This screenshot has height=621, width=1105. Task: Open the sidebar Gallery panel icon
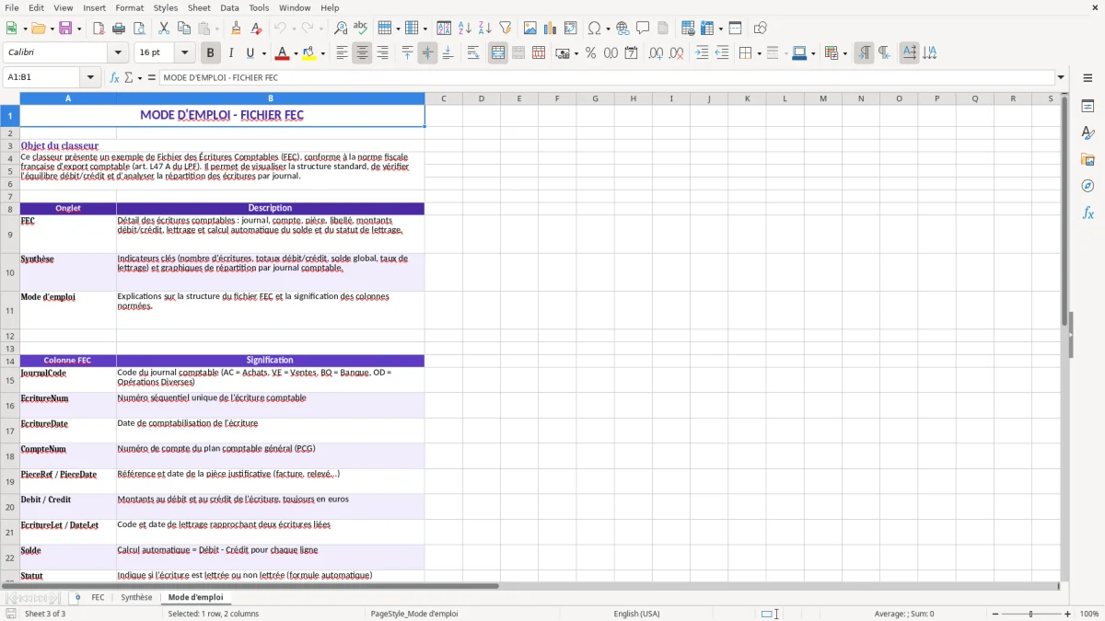pyautogui.click(x=1088, y=159)
